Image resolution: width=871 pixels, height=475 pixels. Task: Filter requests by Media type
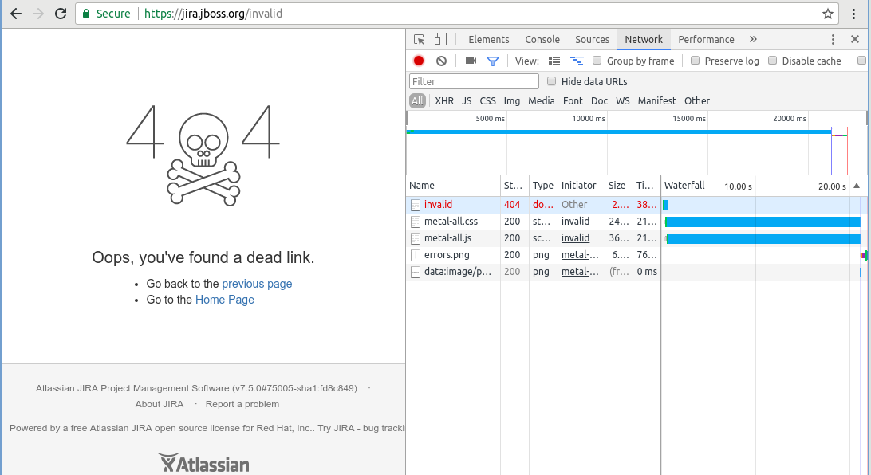click(542, 101)
